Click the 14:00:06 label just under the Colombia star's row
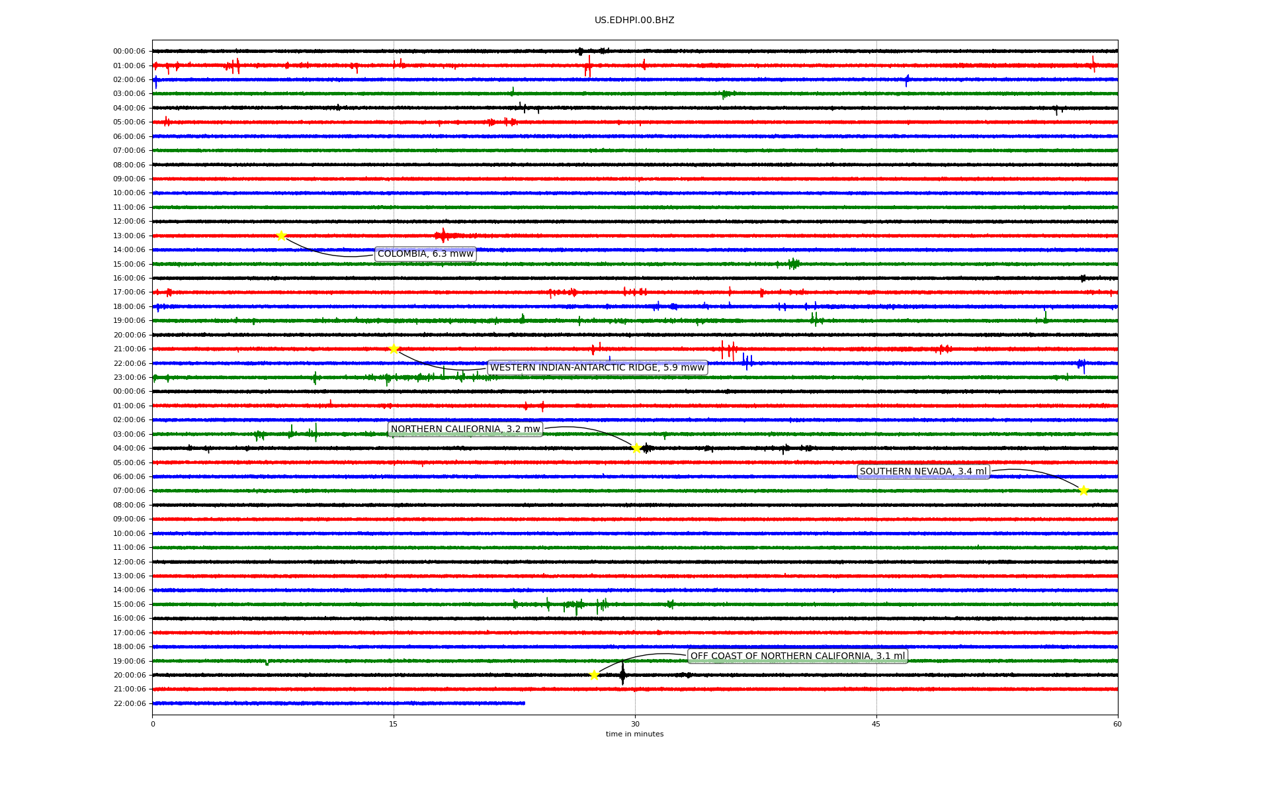1270x794 pixels. click(x=129, y=250)
